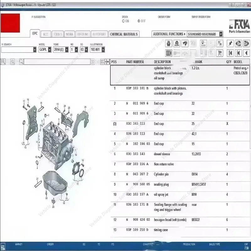
Task: Click the red color block at top left
Action: [10, 23]
